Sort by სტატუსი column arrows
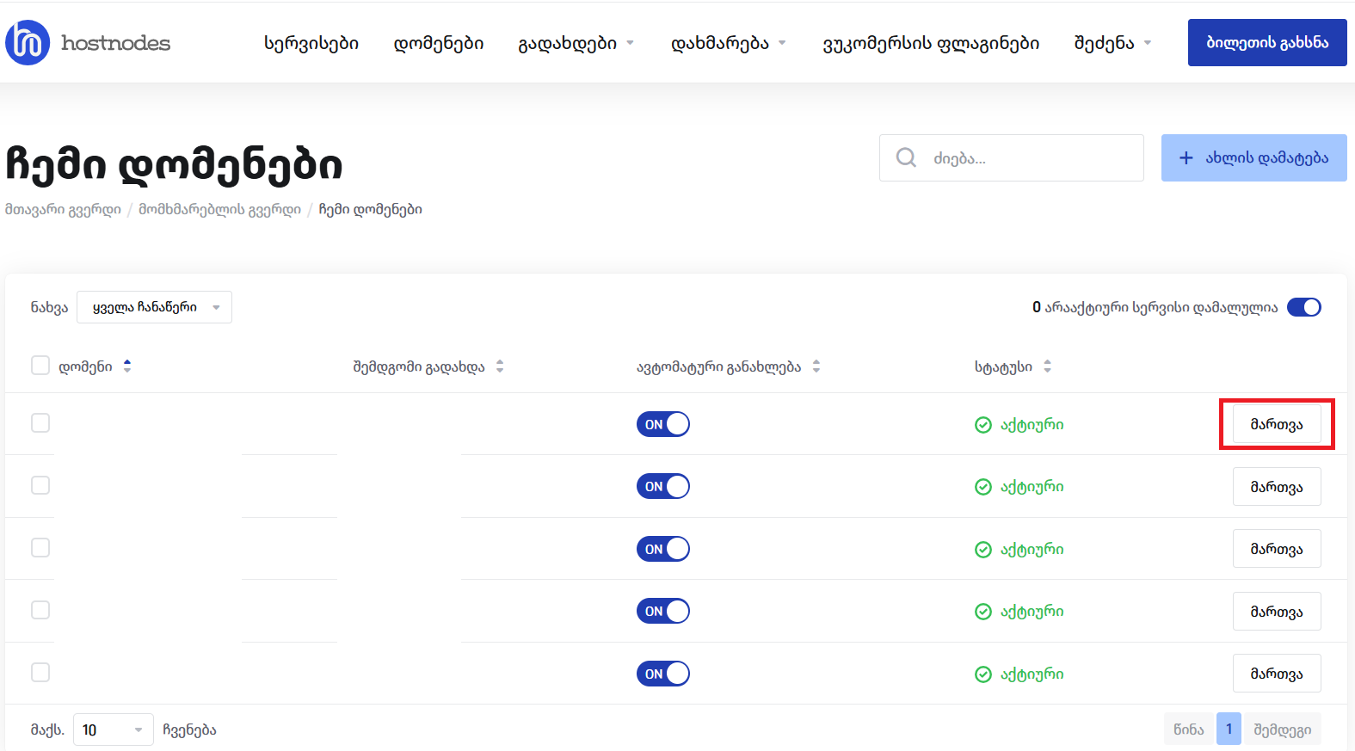This screenshot has height=751, width=1355. tap(1047, 366)
